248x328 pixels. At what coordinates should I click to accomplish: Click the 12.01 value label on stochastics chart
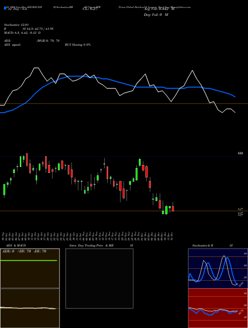(x=241, y=284)
